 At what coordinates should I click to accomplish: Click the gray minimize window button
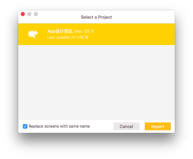pyautogui.click(x=29, y=14)
